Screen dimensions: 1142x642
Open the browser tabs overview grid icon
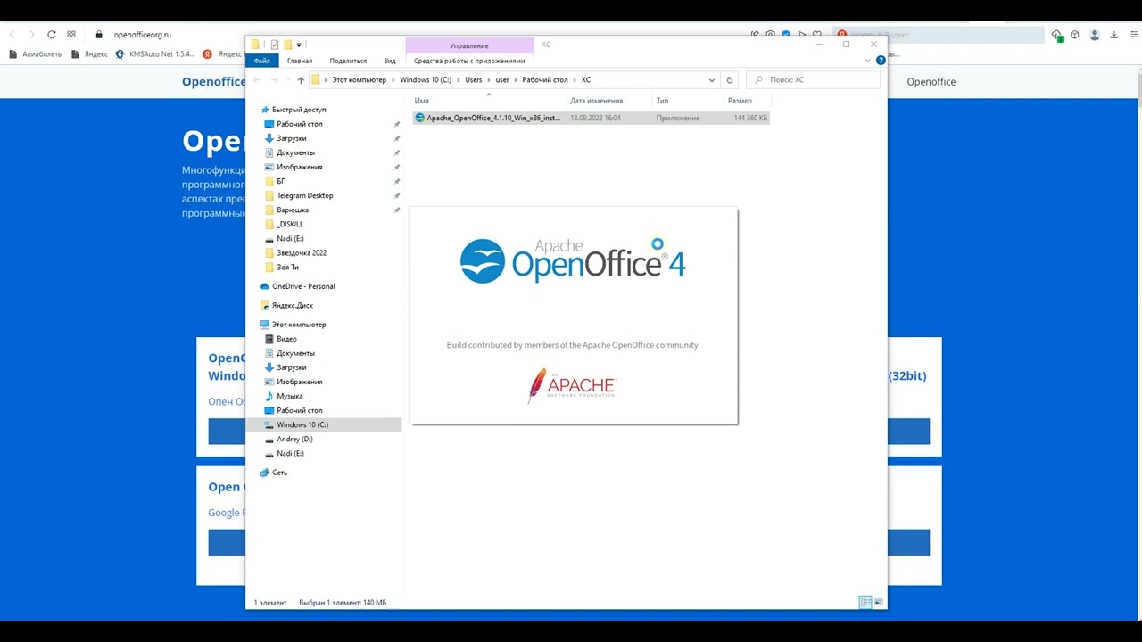(x=71, y=35)
